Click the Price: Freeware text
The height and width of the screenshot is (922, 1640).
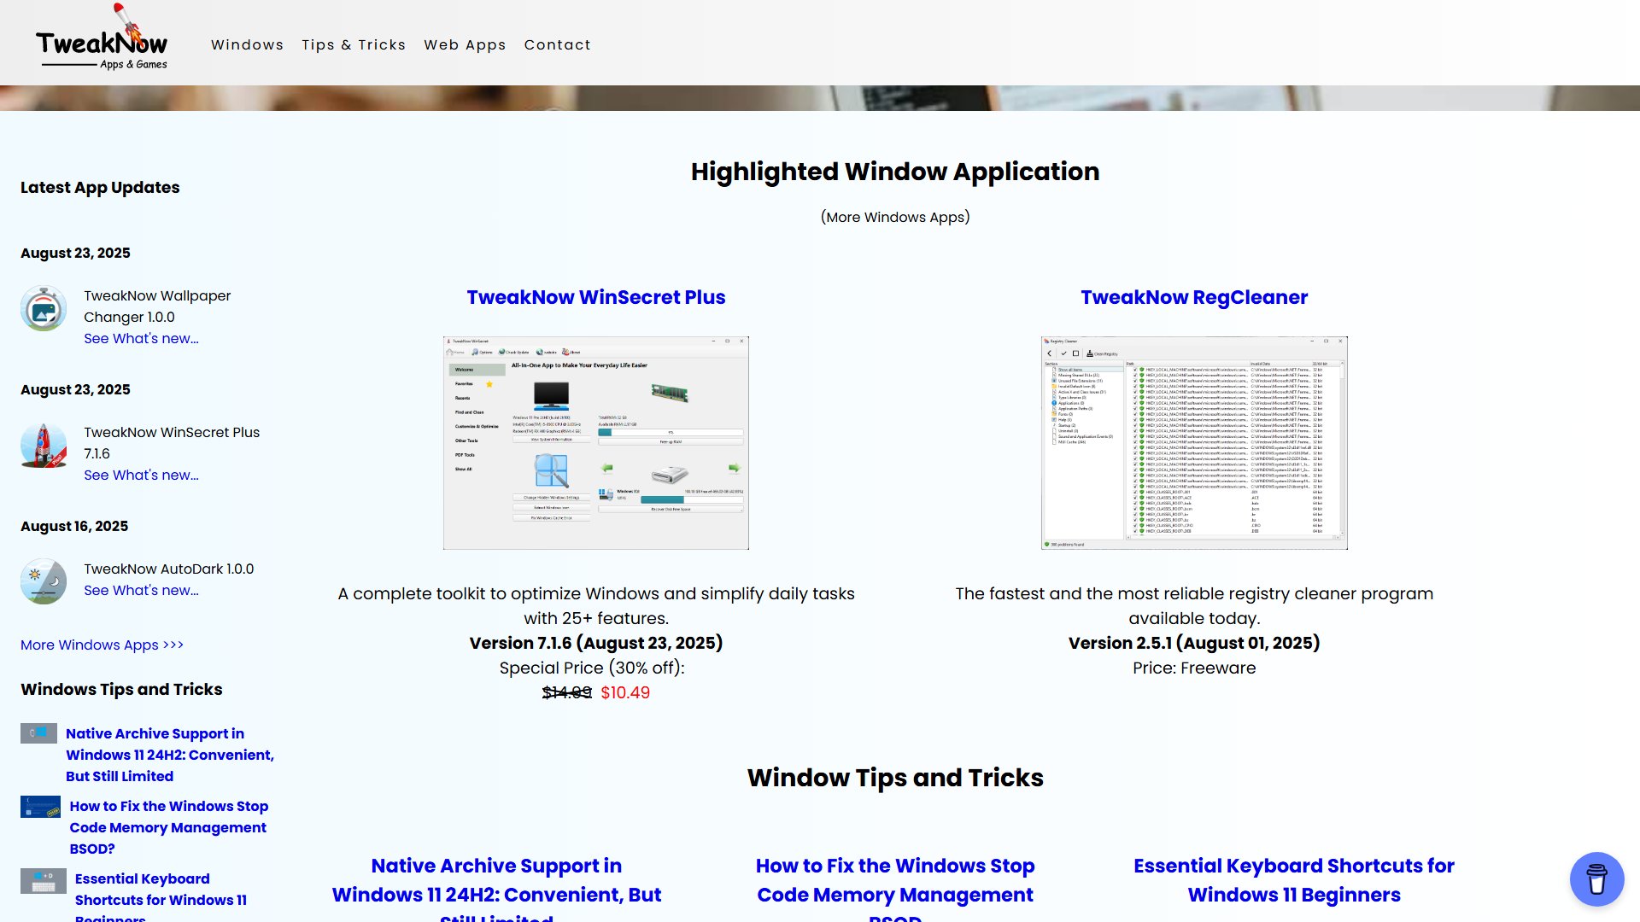1193,668
